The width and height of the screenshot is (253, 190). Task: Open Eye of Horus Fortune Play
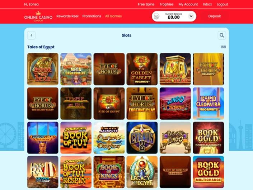point(142,104)
